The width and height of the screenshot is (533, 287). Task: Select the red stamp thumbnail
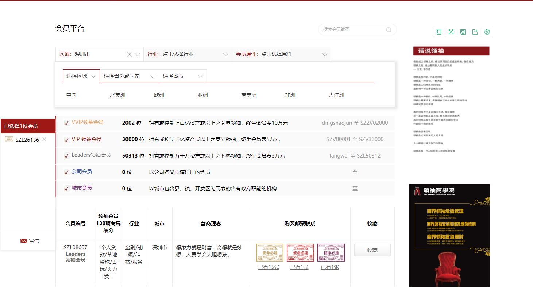point(300,253)
